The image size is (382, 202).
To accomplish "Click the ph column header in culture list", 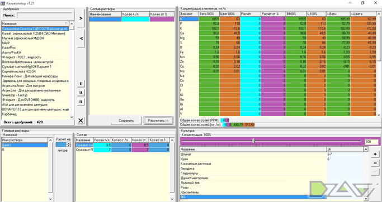I will [345, 149].
